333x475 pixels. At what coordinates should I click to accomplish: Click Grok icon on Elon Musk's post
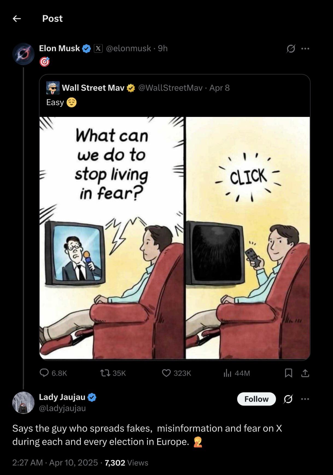pos(291,49)
